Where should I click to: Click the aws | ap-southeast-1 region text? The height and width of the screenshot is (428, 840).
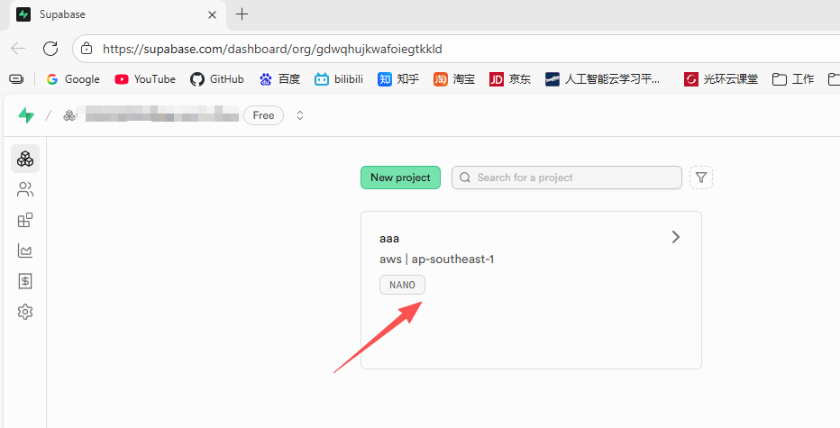(x=436, y=260)
